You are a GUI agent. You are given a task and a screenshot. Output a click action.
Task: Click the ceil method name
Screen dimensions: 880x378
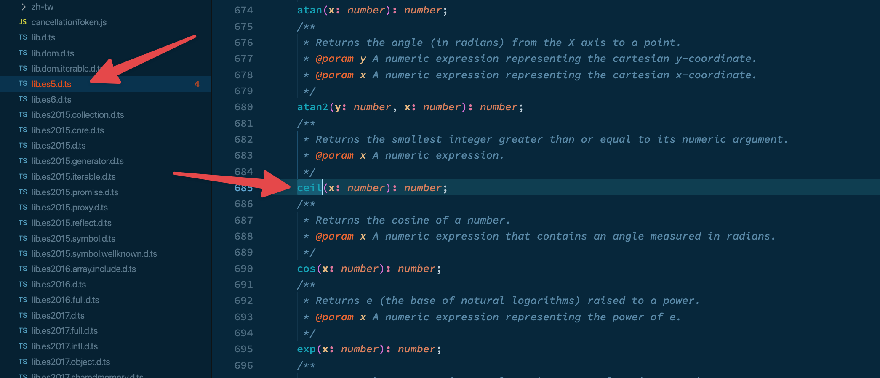point(309,188)
